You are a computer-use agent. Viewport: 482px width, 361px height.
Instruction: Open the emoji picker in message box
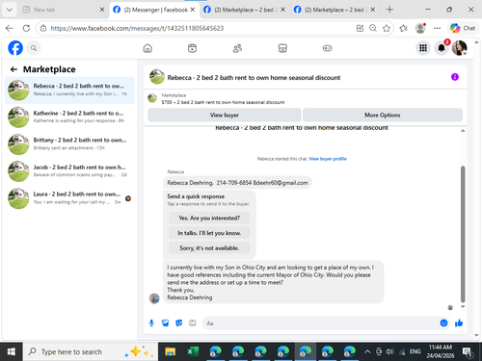pos(443,322)
